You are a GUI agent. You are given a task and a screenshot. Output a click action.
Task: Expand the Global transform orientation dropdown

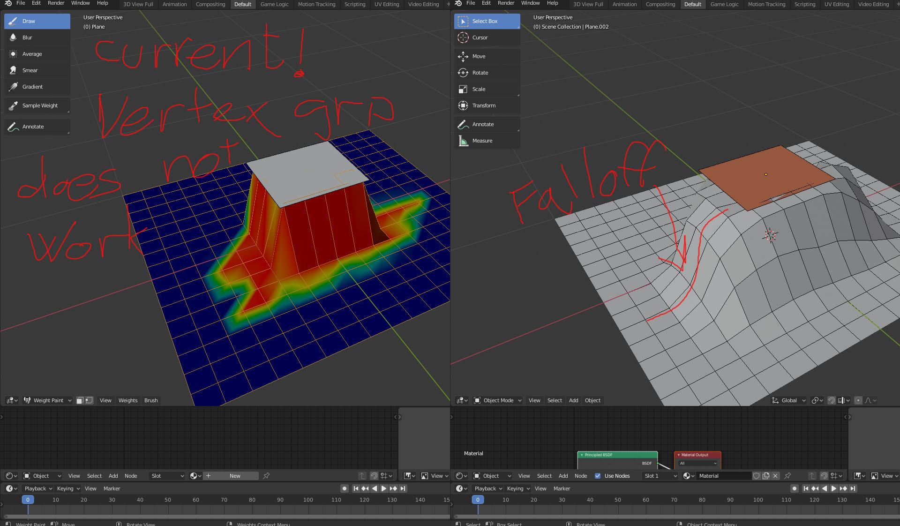(x=788, y=400)
